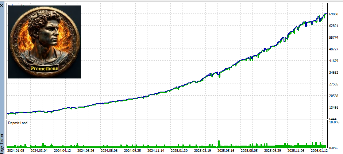Click the 2025.08.05 date label
The width and height of the screenshot is (343, 154).
pos(249,150)
